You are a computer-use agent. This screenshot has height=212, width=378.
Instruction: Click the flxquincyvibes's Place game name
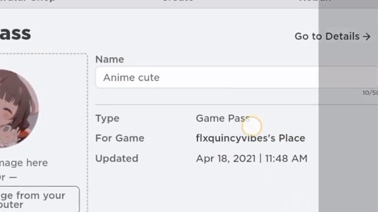[250, 138]
